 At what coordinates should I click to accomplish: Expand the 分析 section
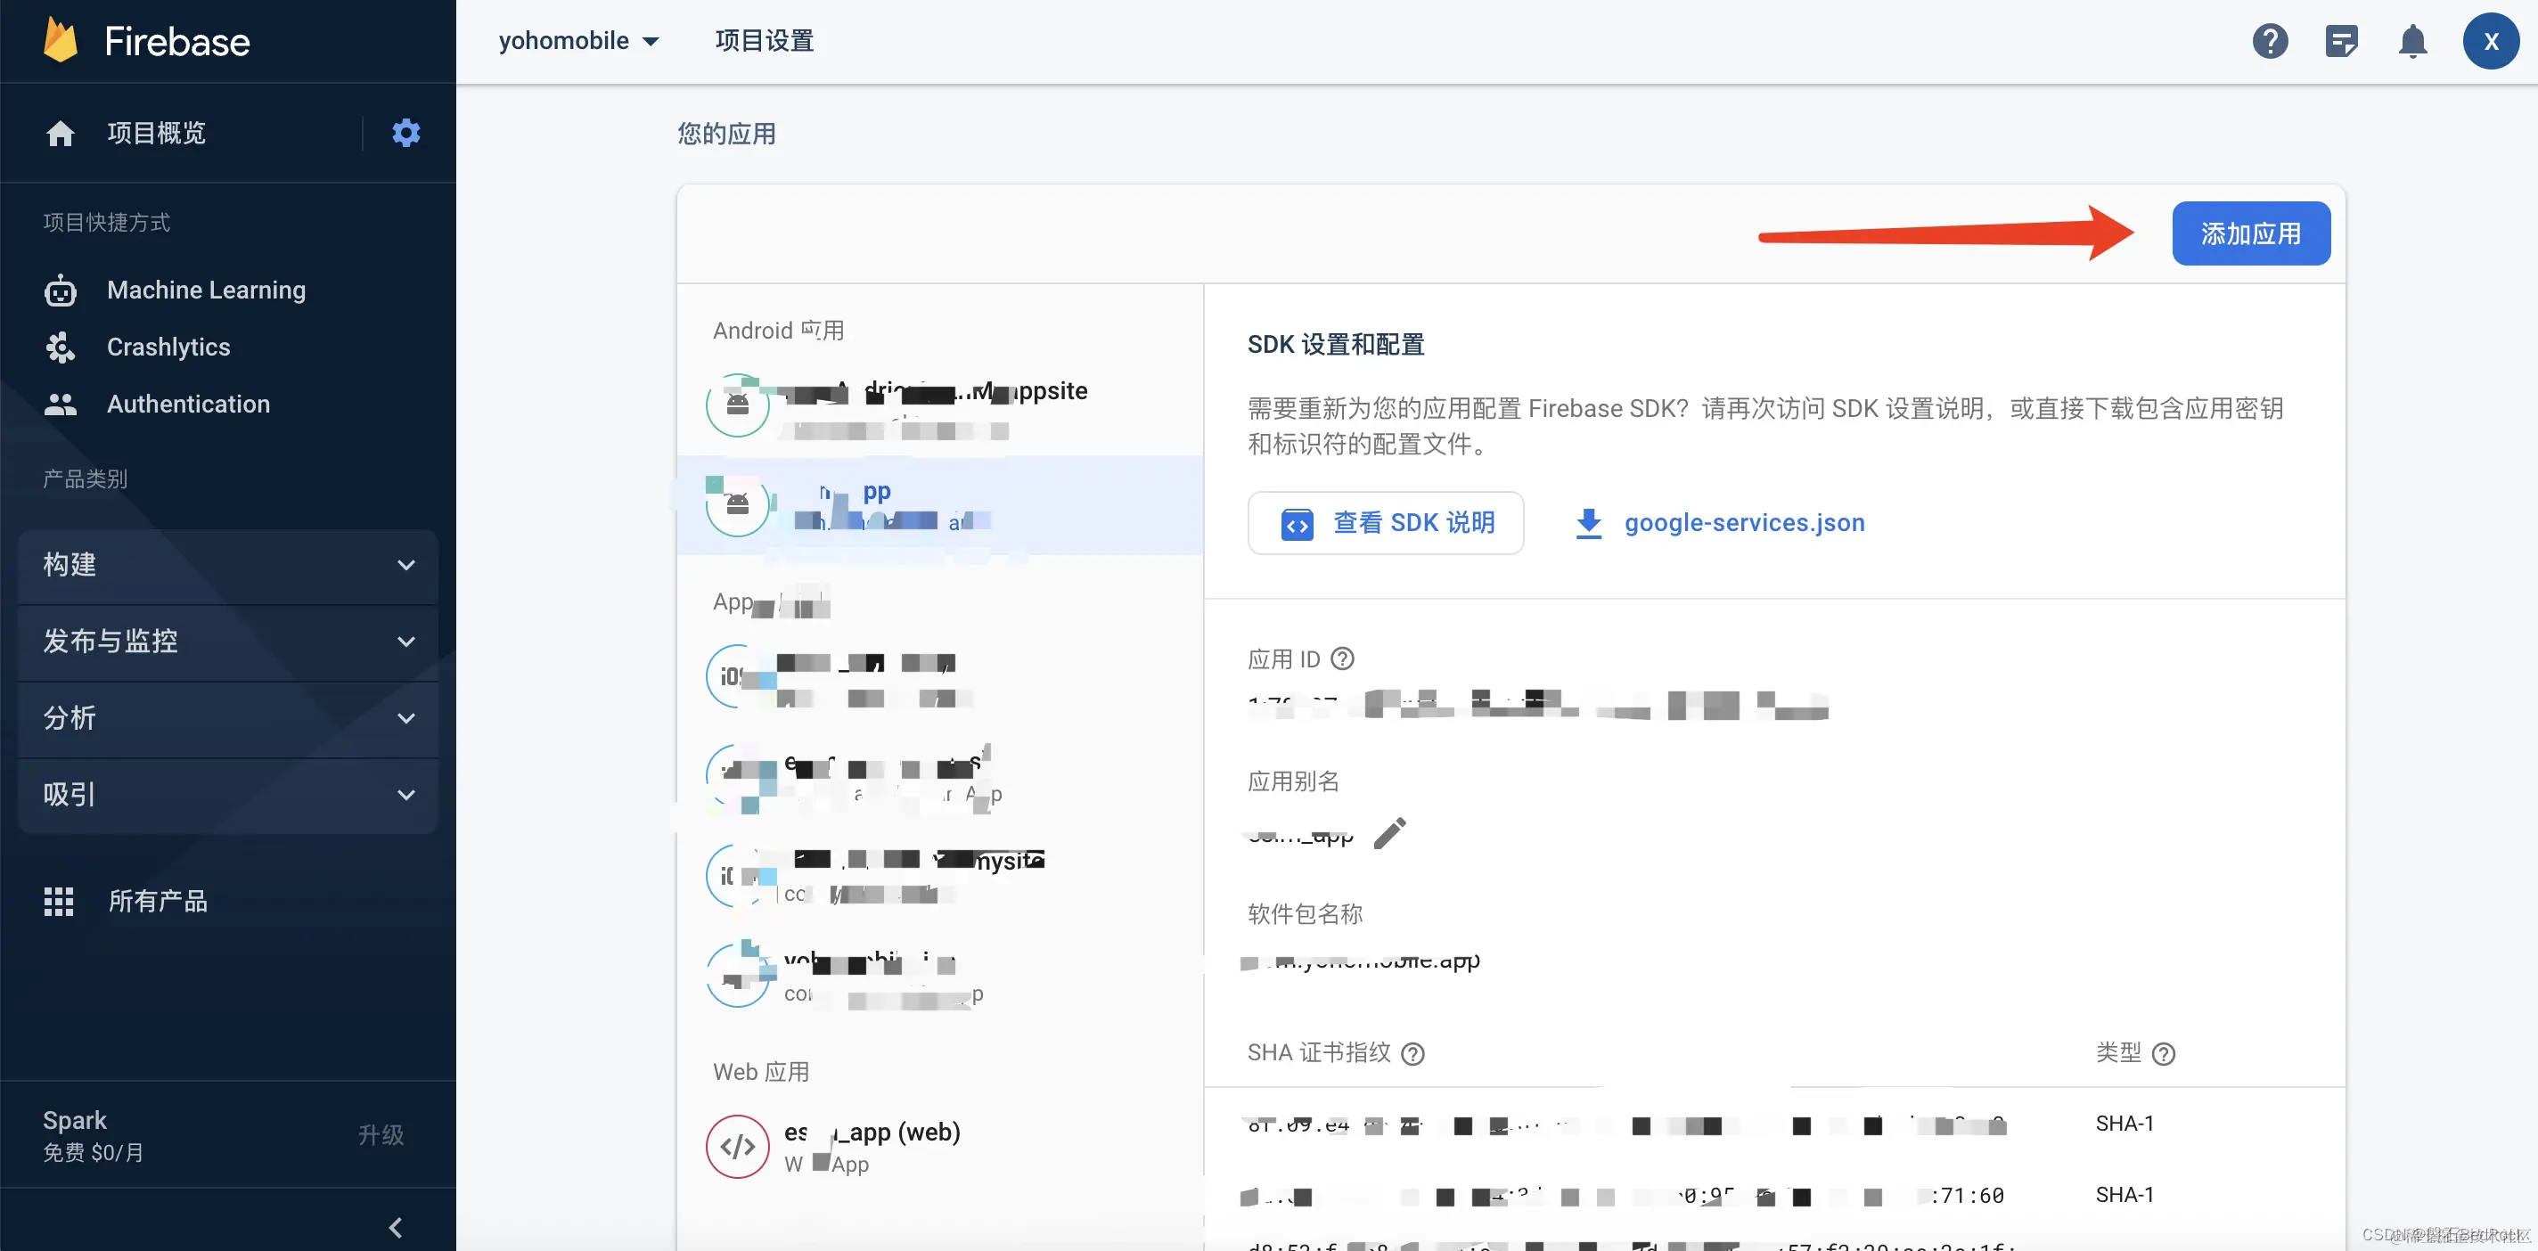(x=226, y=718)
